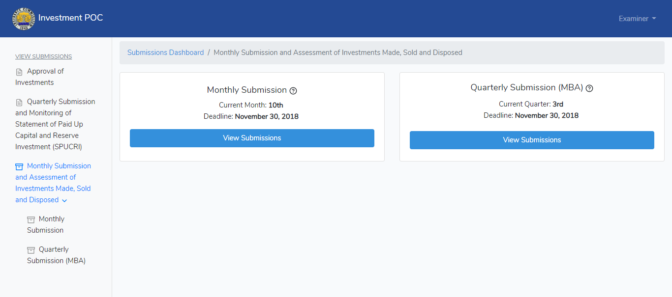The width and height of the screenshot is (672, 297).
Task: Click the Insurance Commission seal logo
Action: point(24,19)
